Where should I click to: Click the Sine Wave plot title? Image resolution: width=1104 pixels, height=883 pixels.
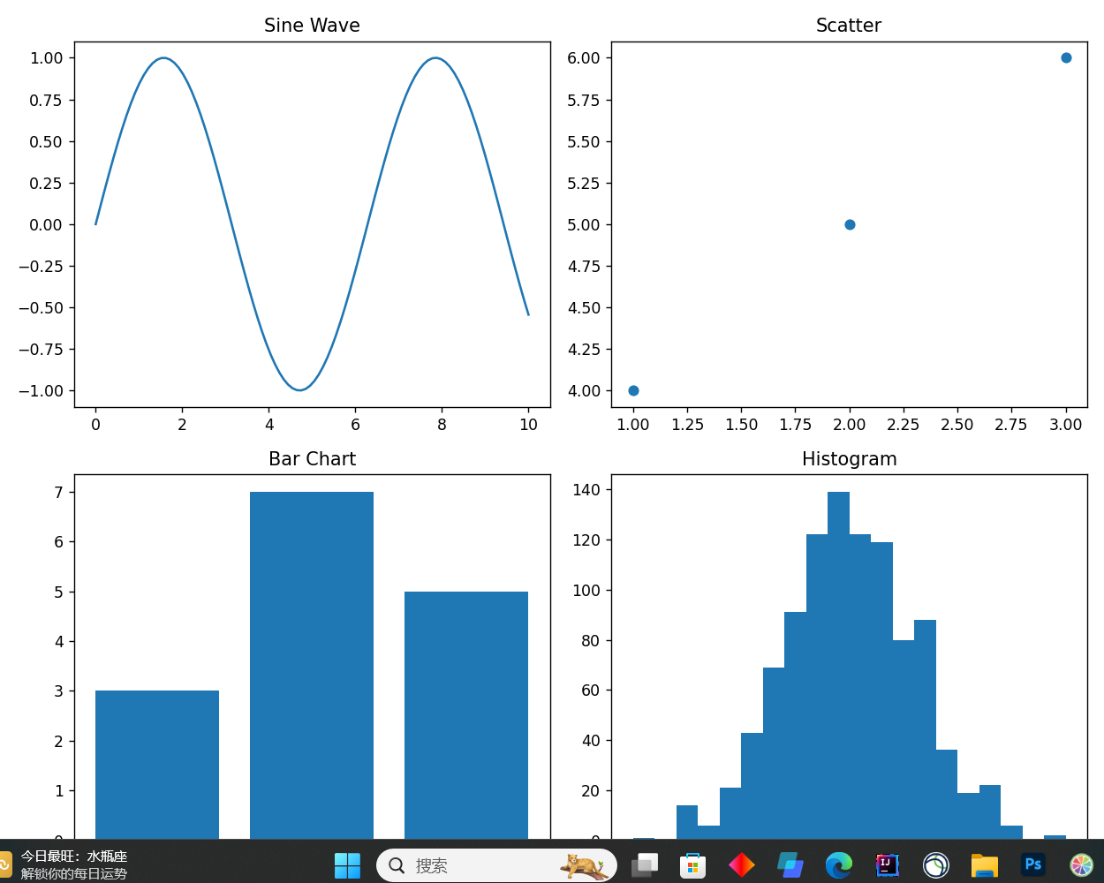[x=311, y=26]
